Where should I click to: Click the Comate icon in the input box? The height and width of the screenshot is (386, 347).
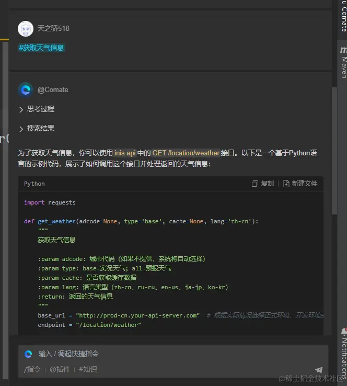(x=28, y=354)
